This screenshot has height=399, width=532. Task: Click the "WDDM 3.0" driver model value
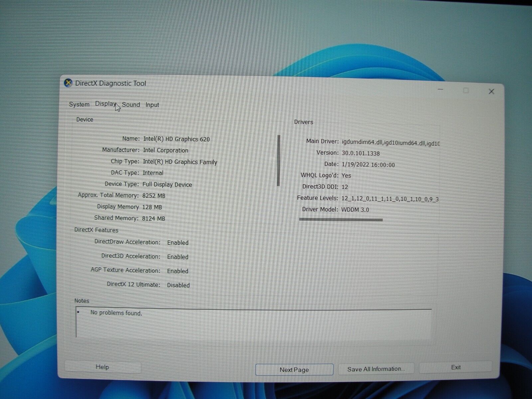[355, 210]
